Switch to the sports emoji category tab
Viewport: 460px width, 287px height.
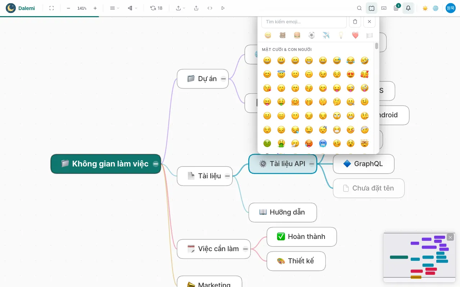[312, 35]
